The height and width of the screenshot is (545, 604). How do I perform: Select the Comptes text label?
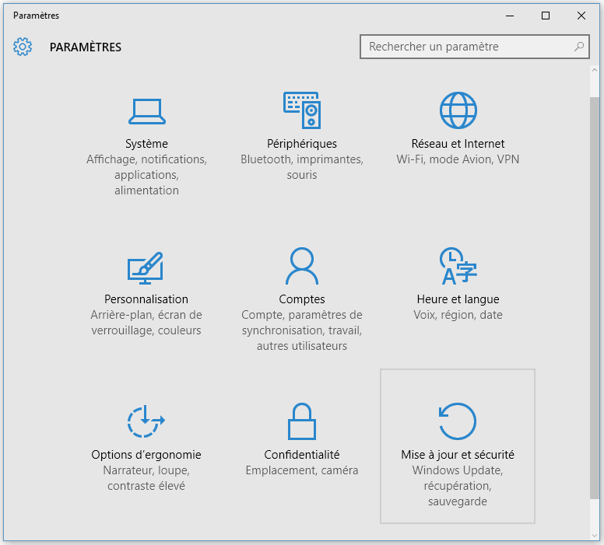302,299
